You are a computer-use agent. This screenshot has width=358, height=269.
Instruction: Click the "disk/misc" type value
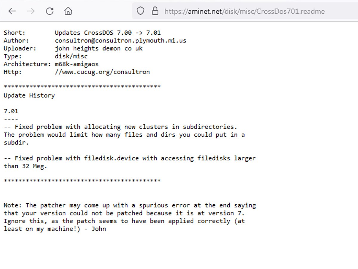click(x=71, y=56)
